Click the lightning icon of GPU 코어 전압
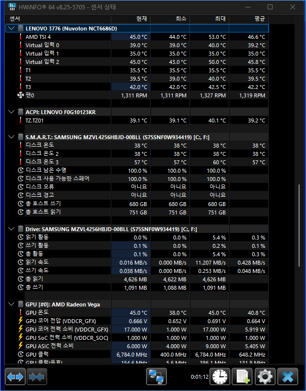Screen dimensions: 306x391 [21, 321]
